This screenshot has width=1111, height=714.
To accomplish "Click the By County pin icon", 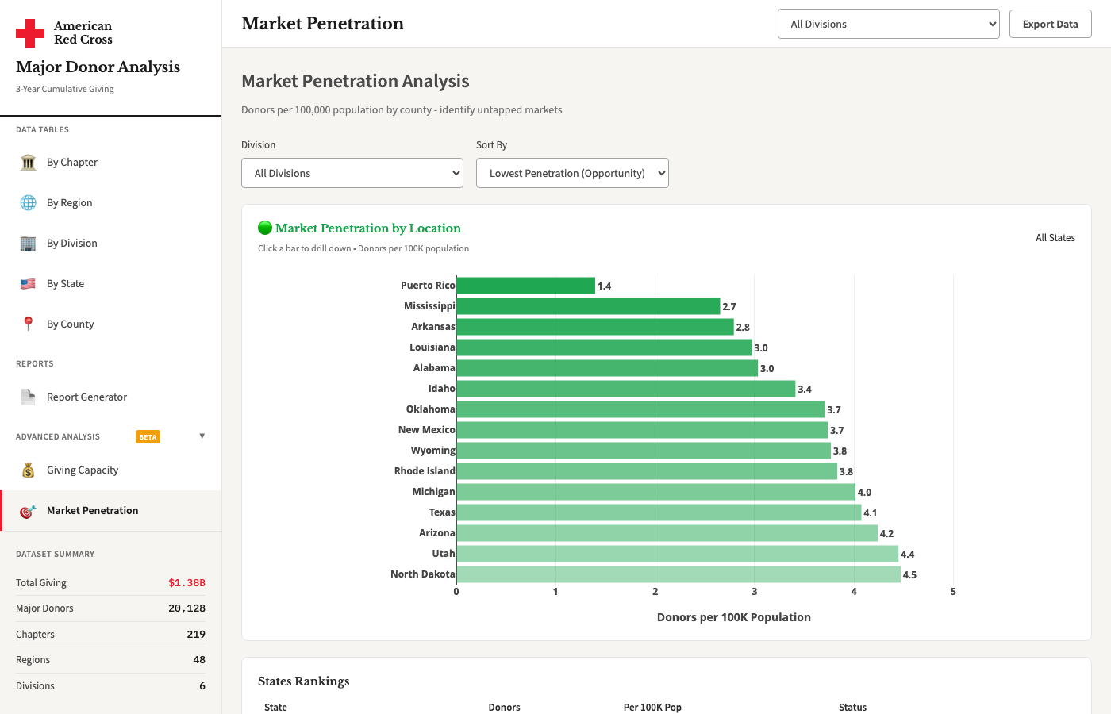I will tap(29, 324).
